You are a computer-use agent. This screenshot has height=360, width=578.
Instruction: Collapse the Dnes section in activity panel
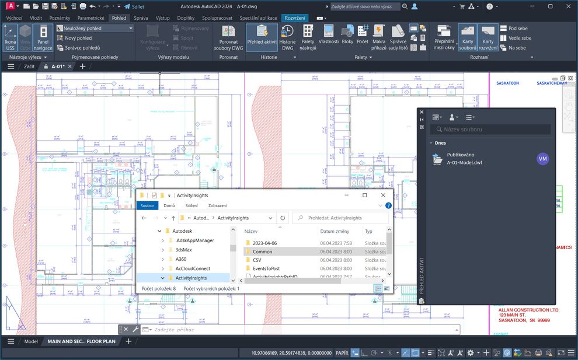pos(431,143)
